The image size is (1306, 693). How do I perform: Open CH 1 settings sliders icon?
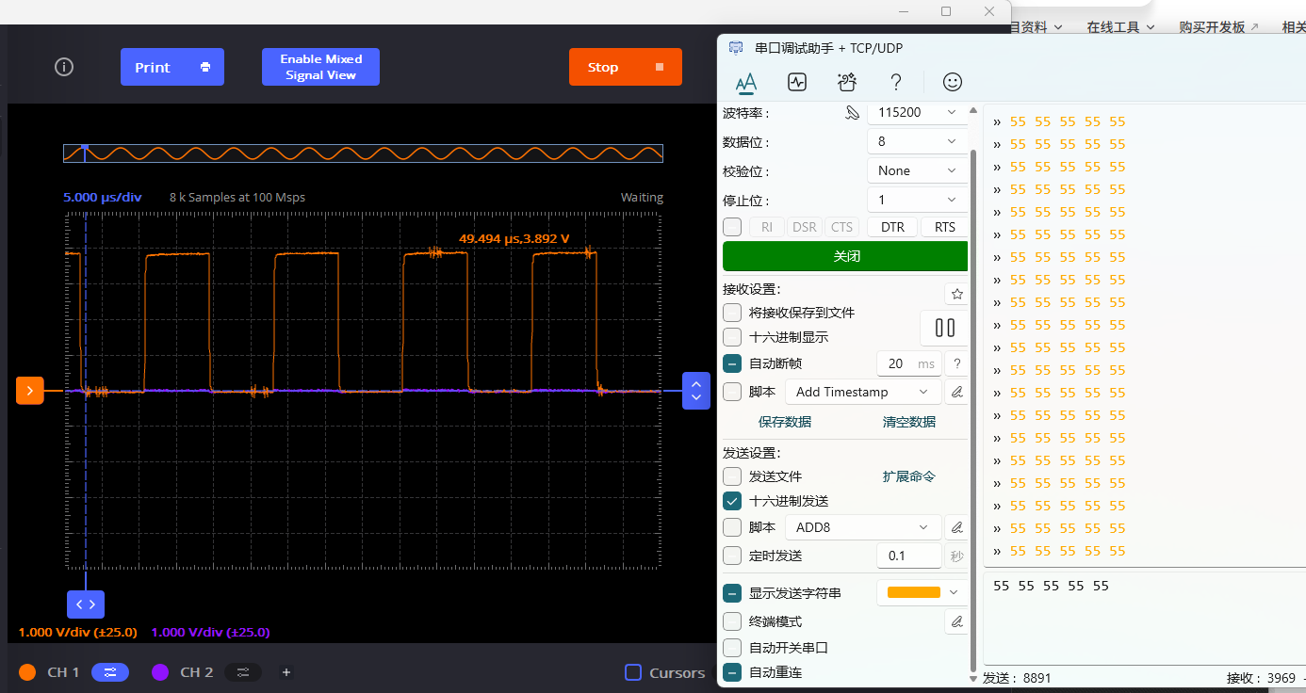110,672
